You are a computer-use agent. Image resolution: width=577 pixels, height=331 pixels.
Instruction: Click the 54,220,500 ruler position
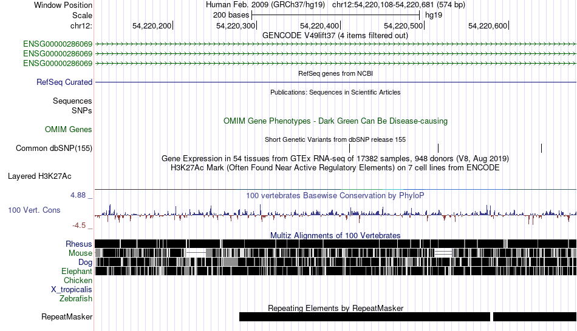coord(404,25)
